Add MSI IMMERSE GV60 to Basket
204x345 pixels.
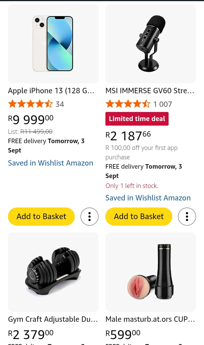pos(139,217)
